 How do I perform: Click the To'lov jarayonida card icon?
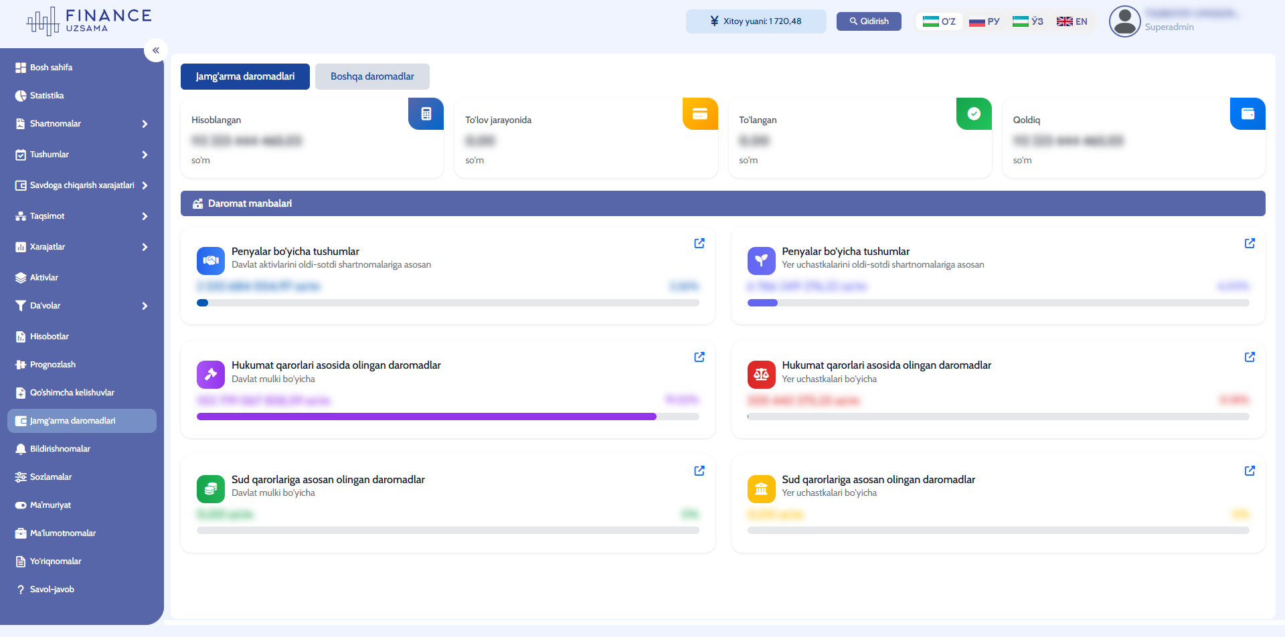(700, 114)
